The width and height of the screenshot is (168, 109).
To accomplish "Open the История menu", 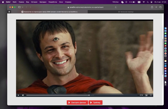I will tap(34, 2).
